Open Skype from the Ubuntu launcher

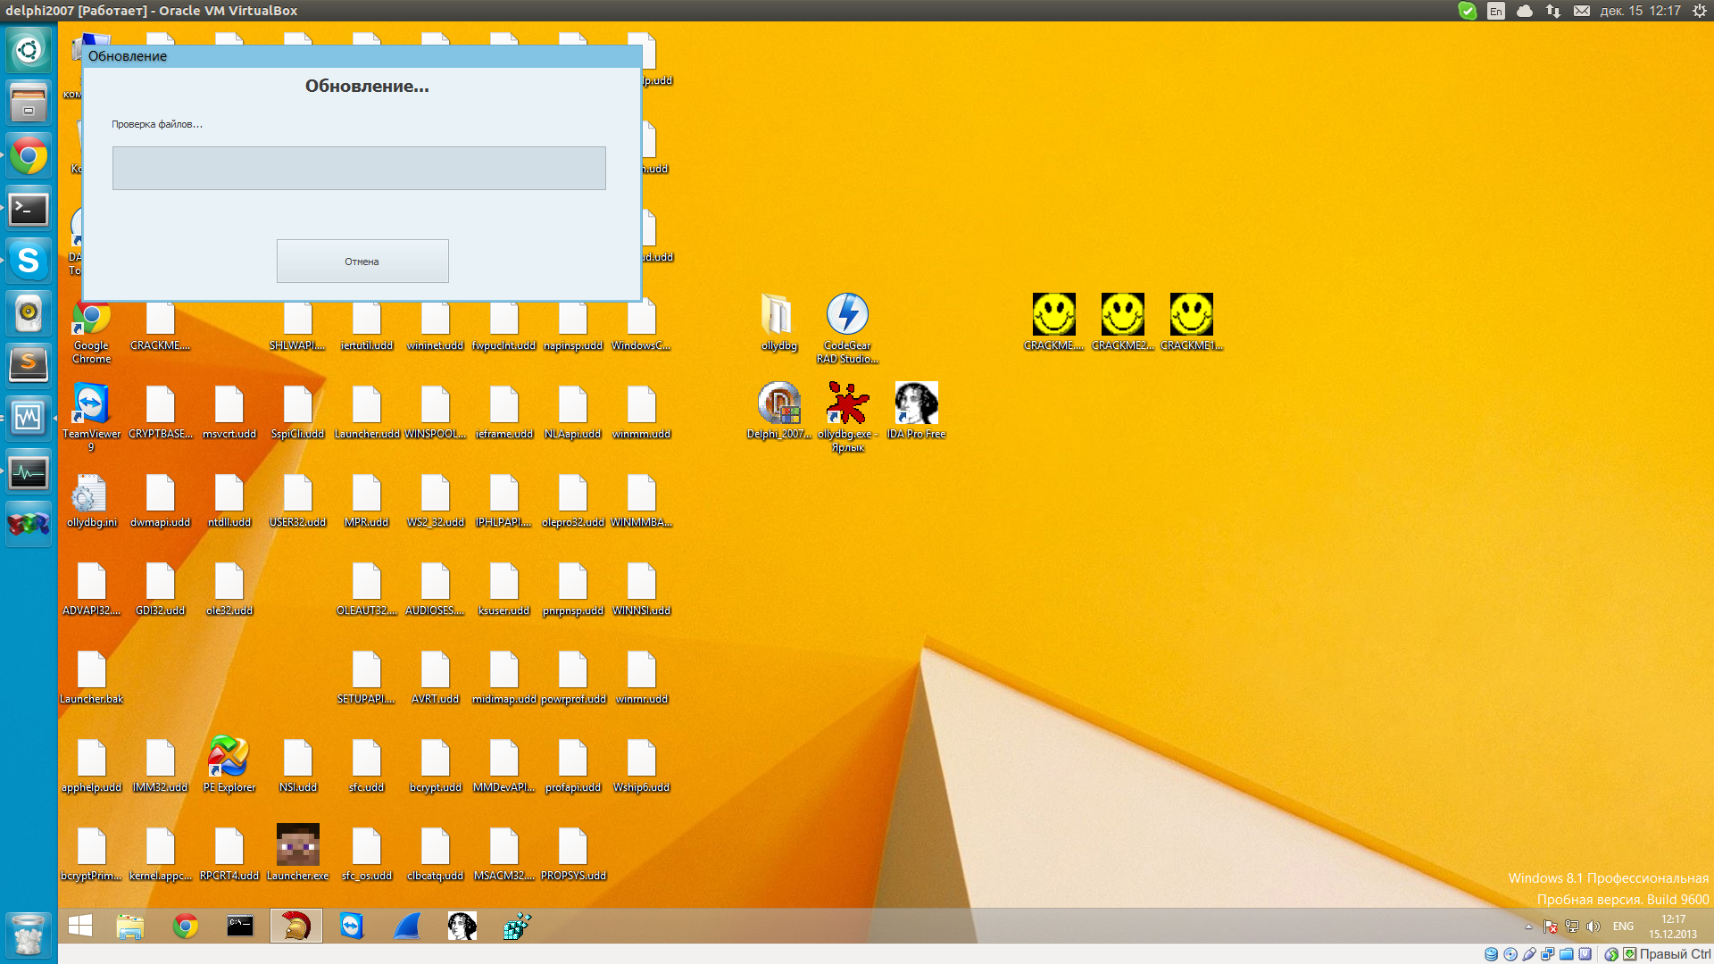pos(29,261)
